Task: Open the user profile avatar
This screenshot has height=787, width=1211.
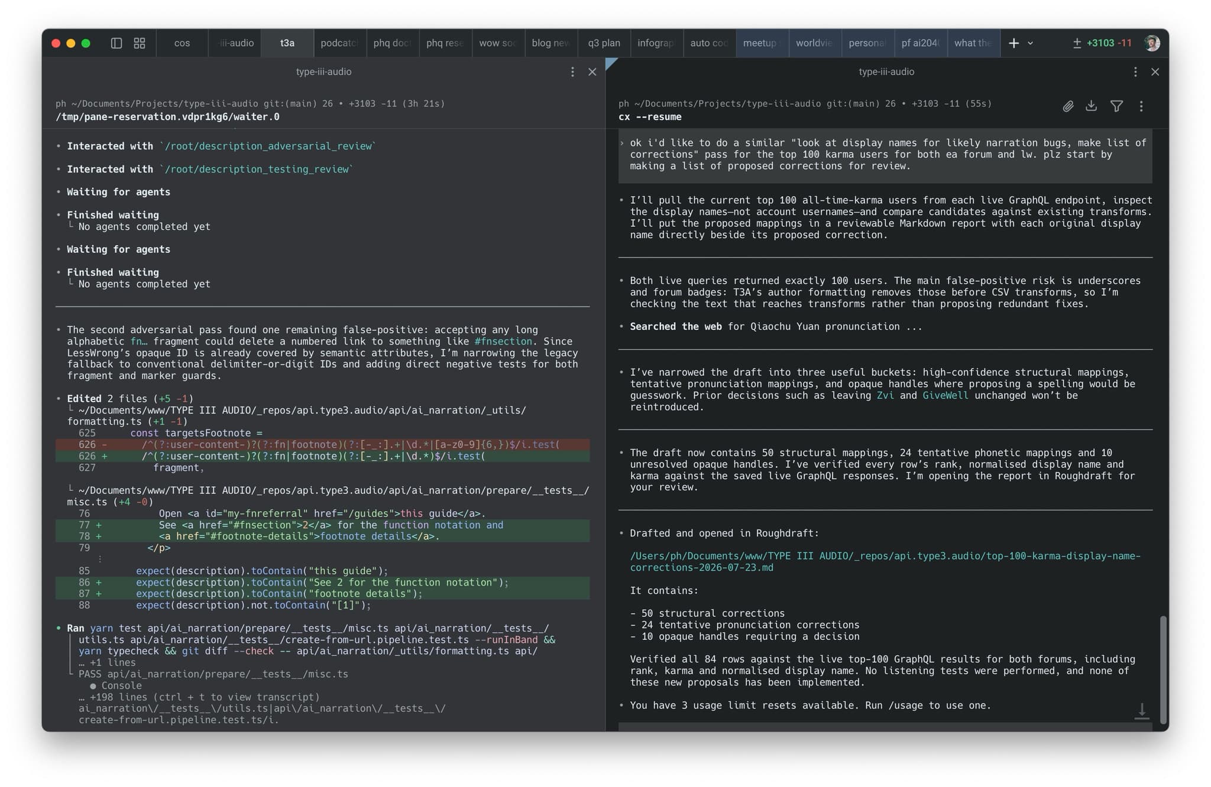Action: (x=1152, y=43)
